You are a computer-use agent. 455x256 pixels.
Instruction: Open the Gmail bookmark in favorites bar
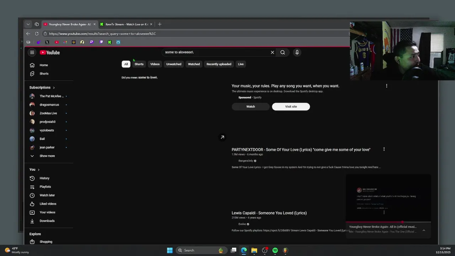(x=65, y=42)
